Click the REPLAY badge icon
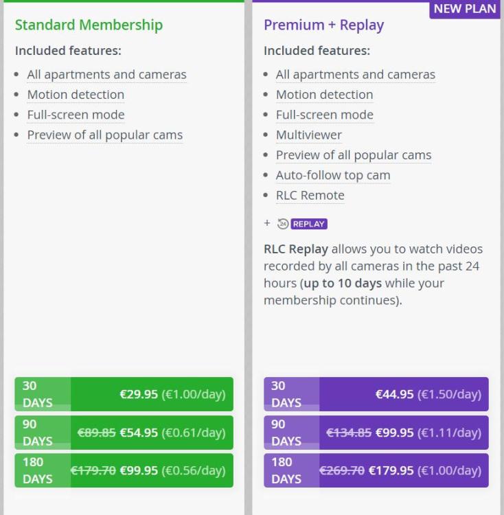Screen dimensions: 504x515 tap(309, 224)
